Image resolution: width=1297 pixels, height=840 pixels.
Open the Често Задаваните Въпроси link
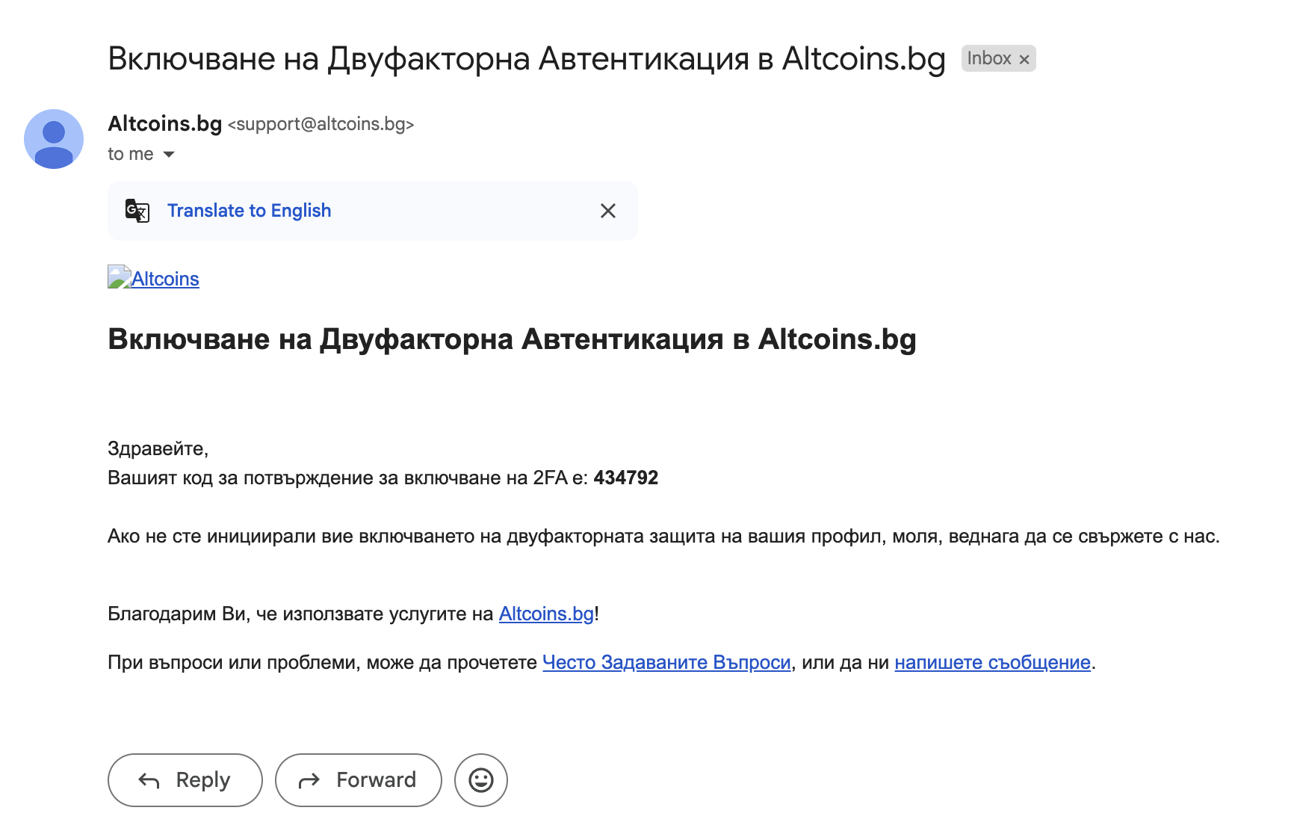tap(666, 662)
